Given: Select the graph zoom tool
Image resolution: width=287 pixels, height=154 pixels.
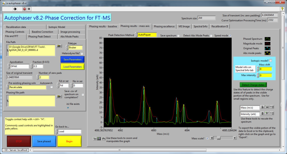Looking at the screenshot, I should (99, 139).
